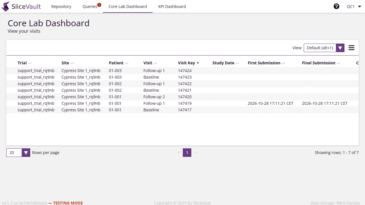Image resolution: width=365 pixels, height=205 pixels.
Task: Sort by the Trial column arrows
Action: click(30, 63)
